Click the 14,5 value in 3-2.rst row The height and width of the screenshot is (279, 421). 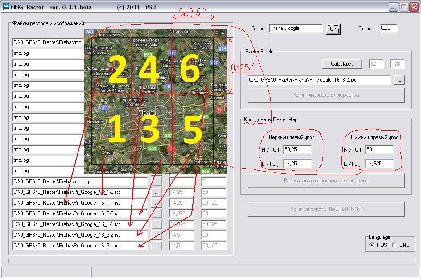(x=182, y=235)
